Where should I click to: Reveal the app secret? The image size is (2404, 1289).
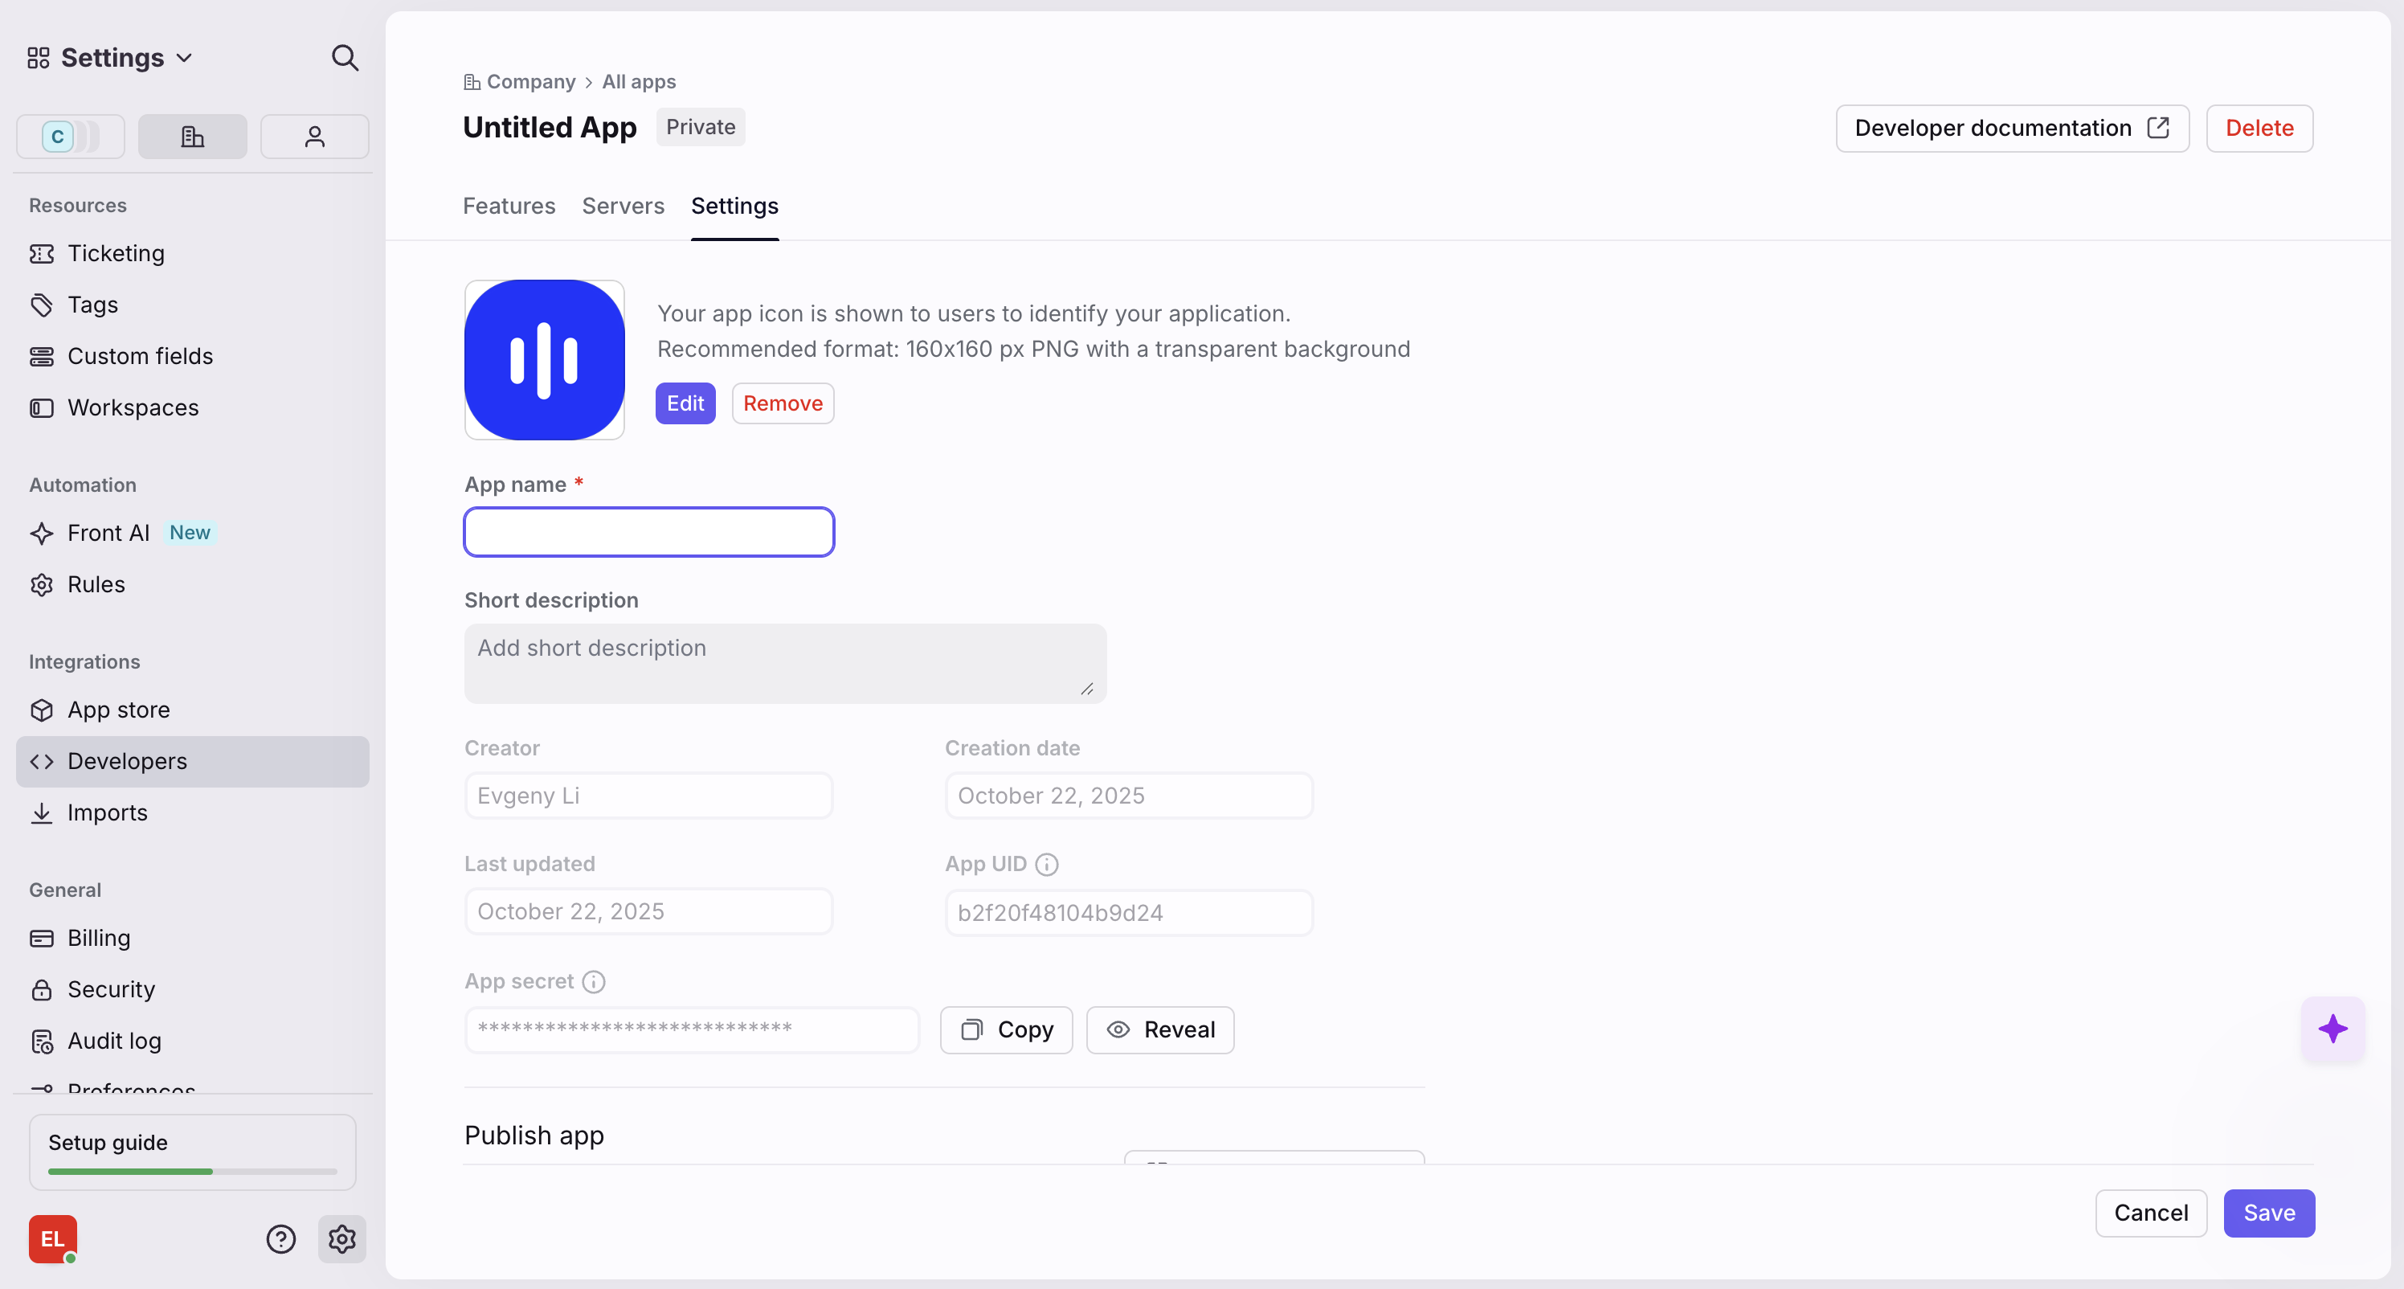coord(1160,1029)
